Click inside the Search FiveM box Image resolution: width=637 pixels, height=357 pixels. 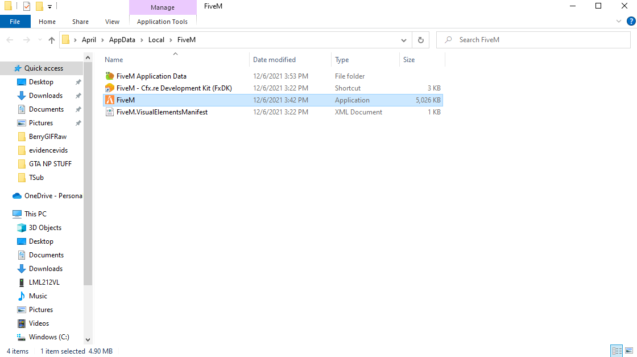(533, 40)
